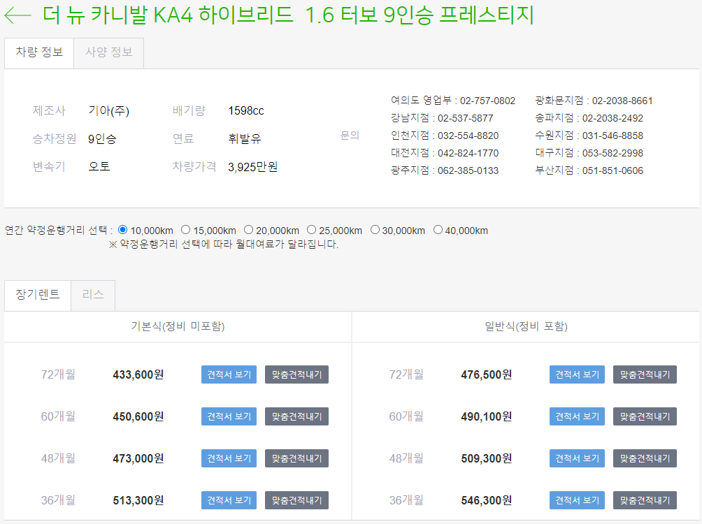Click the fuel value 휘발유
This screenshot has height=524, width=702.
click(245, 139)
